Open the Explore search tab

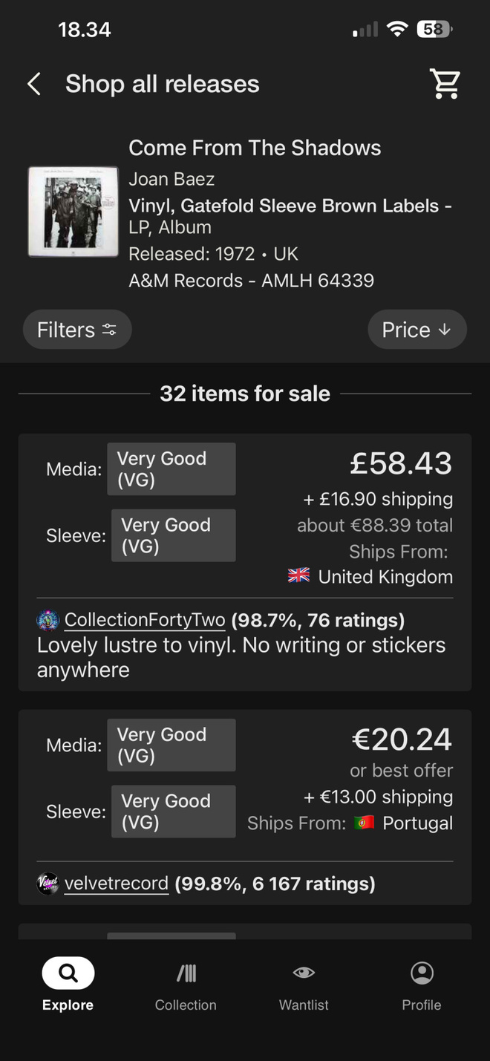68,985
